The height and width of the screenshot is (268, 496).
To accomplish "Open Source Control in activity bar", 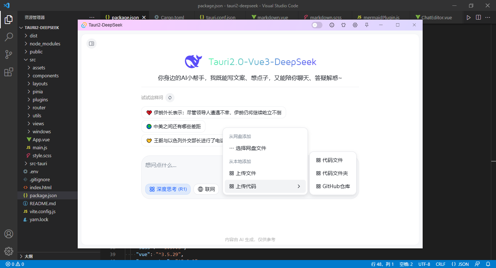I will (x=9, y=54).
